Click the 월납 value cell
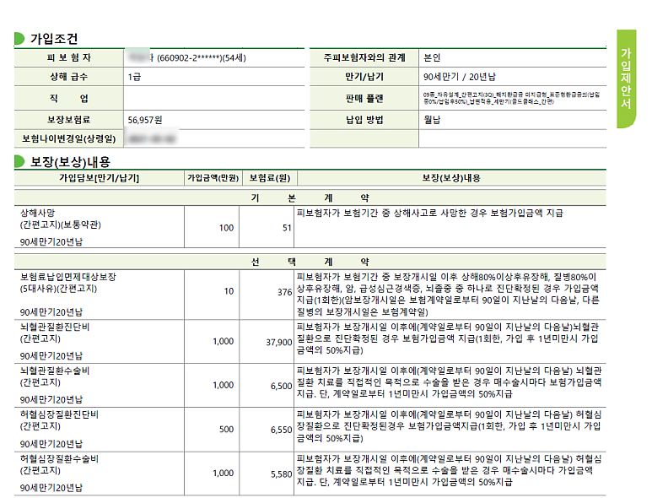Viewport: 652px width, 498px height. (x=512, y=120)
